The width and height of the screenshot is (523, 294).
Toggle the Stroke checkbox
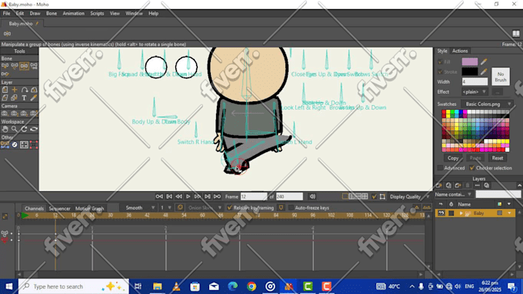[440, 71]
